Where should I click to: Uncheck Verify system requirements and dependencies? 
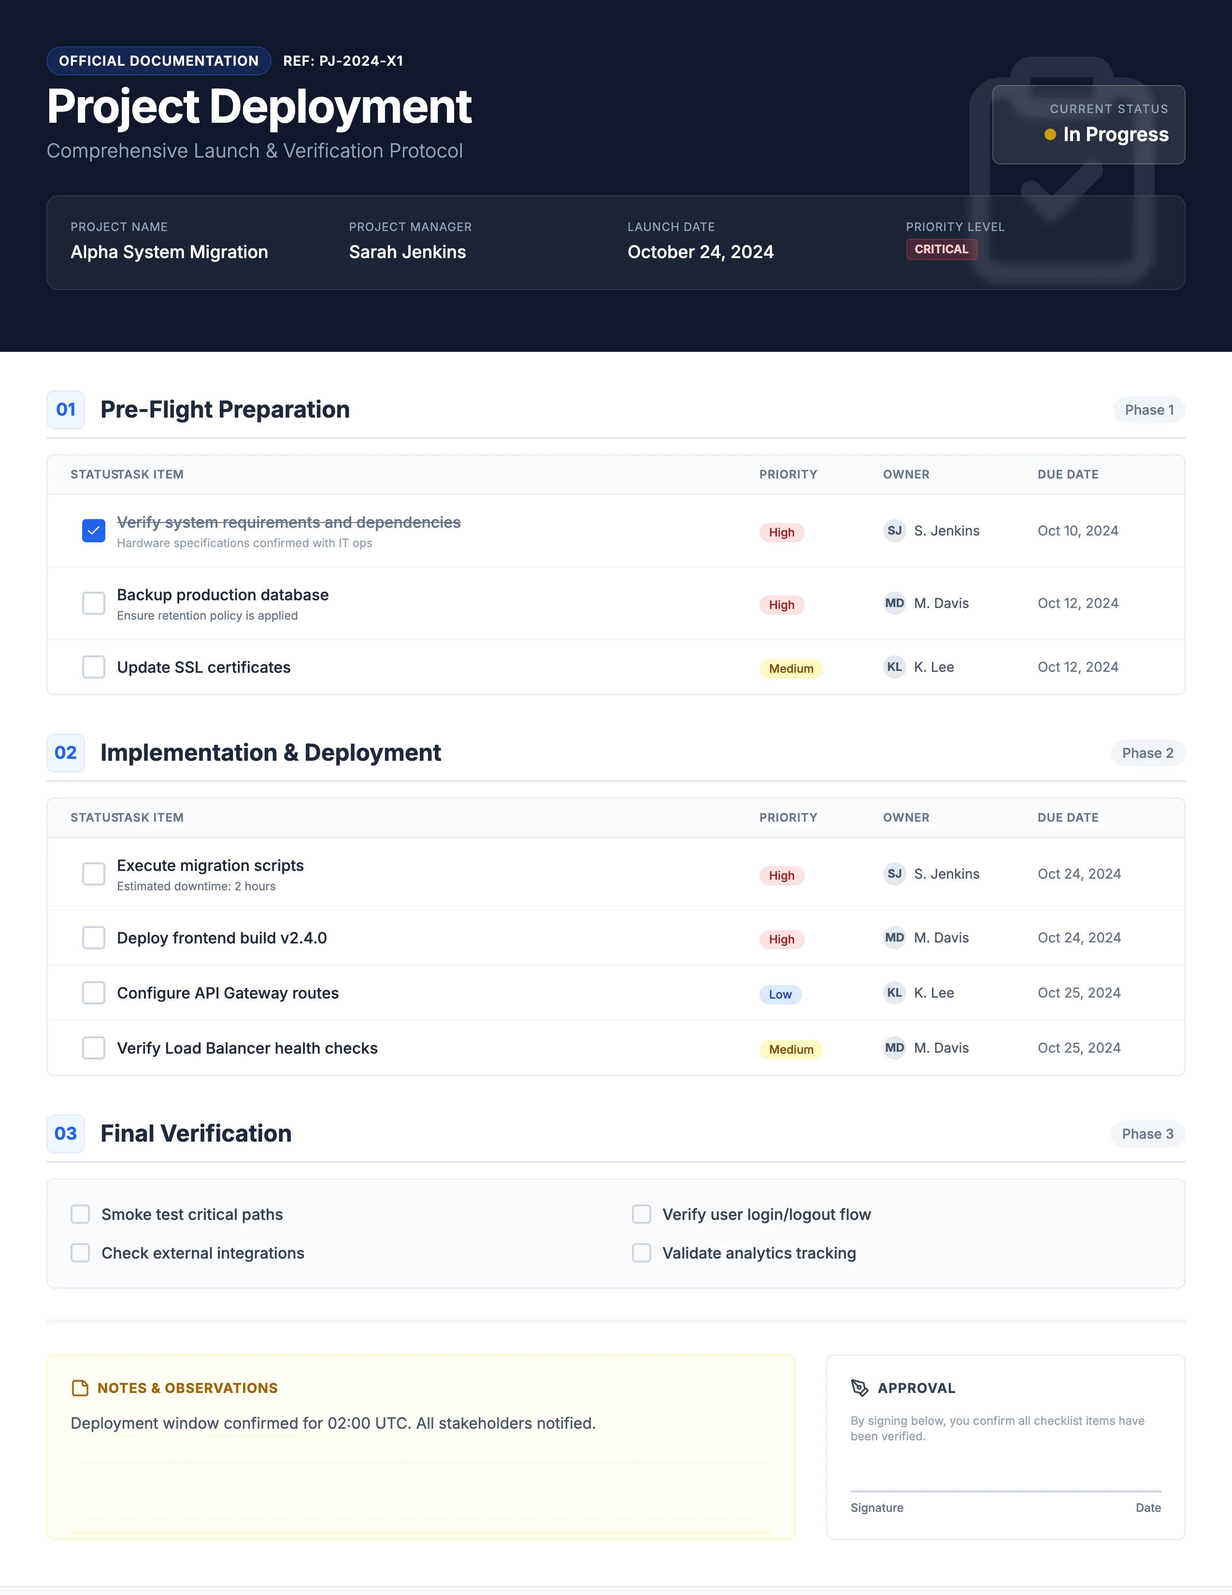tap(93, 531)
